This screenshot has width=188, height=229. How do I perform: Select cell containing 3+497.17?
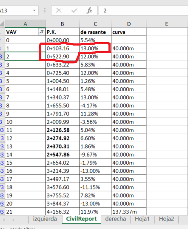(x=63, y=179)
